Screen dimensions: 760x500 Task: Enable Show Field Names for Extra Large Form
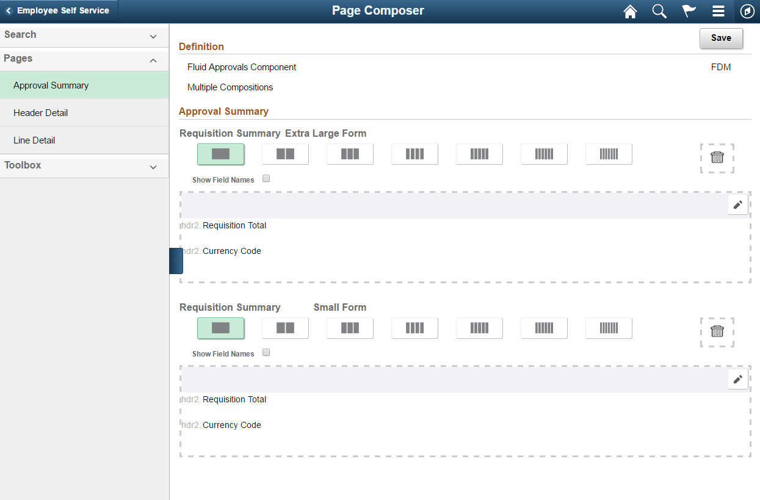266,178
